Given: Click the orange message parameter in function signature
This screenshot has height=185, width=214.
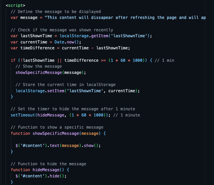Looking at the screenshot, I should click(90, 133).
